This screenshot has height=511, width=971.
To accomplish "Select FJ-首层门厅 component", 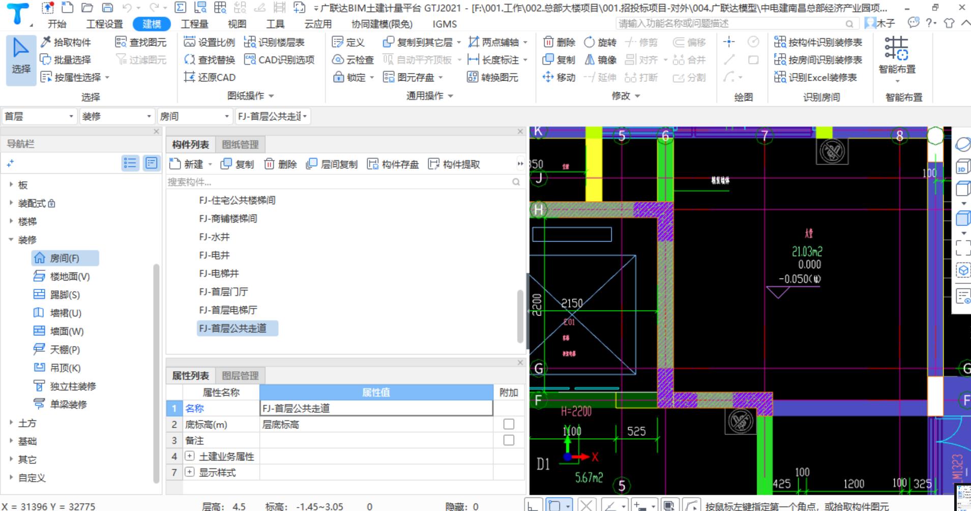I will 223,292.
